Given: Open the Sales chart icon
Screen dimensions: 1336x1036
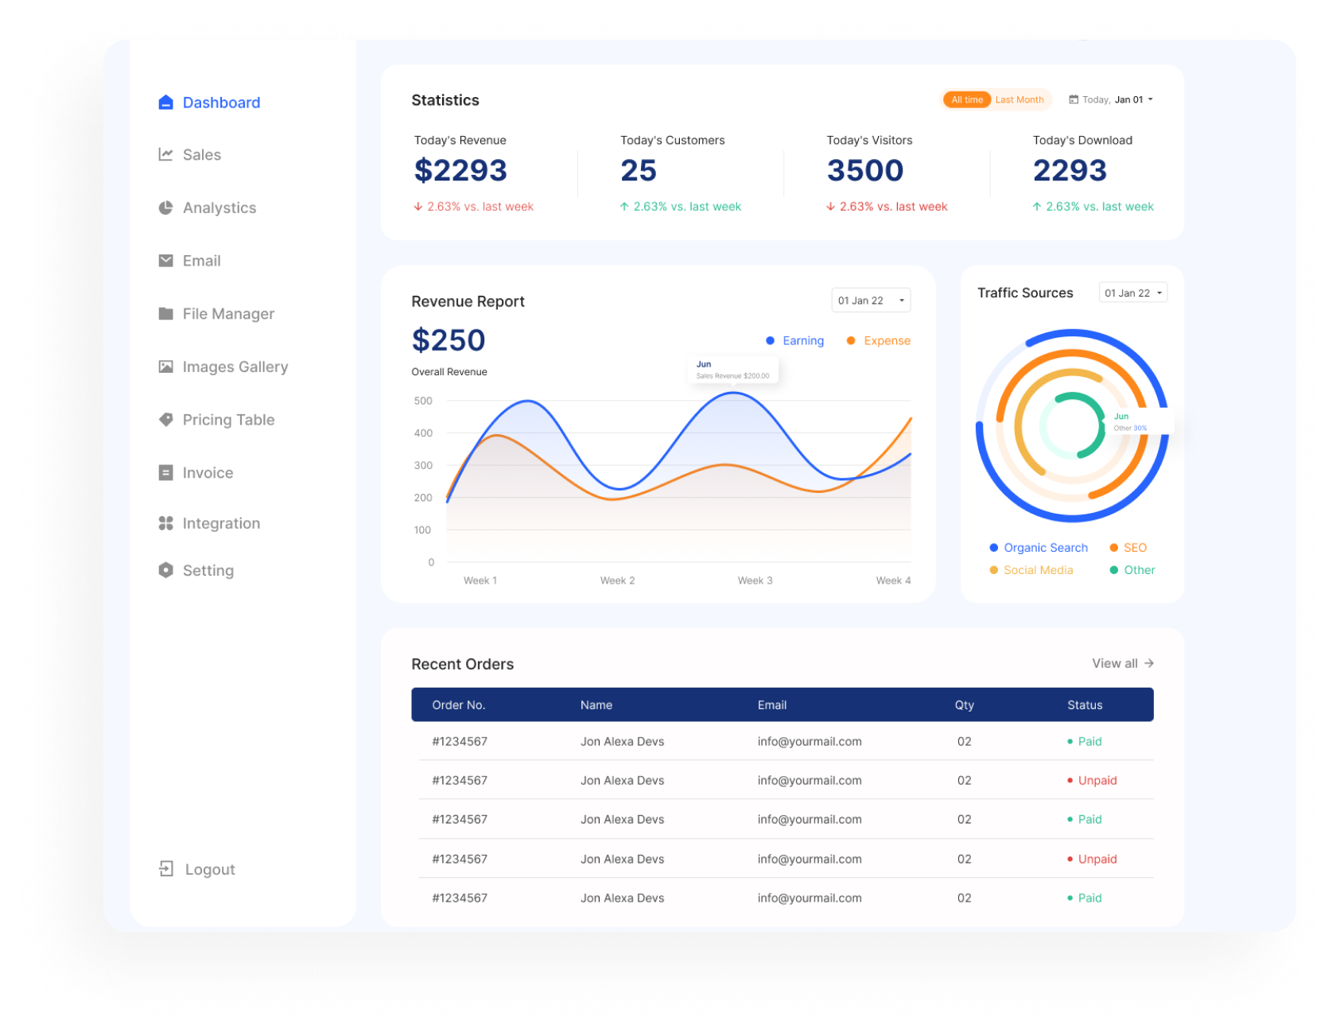Looking at the screenshot, I should (x=165, y=154).
